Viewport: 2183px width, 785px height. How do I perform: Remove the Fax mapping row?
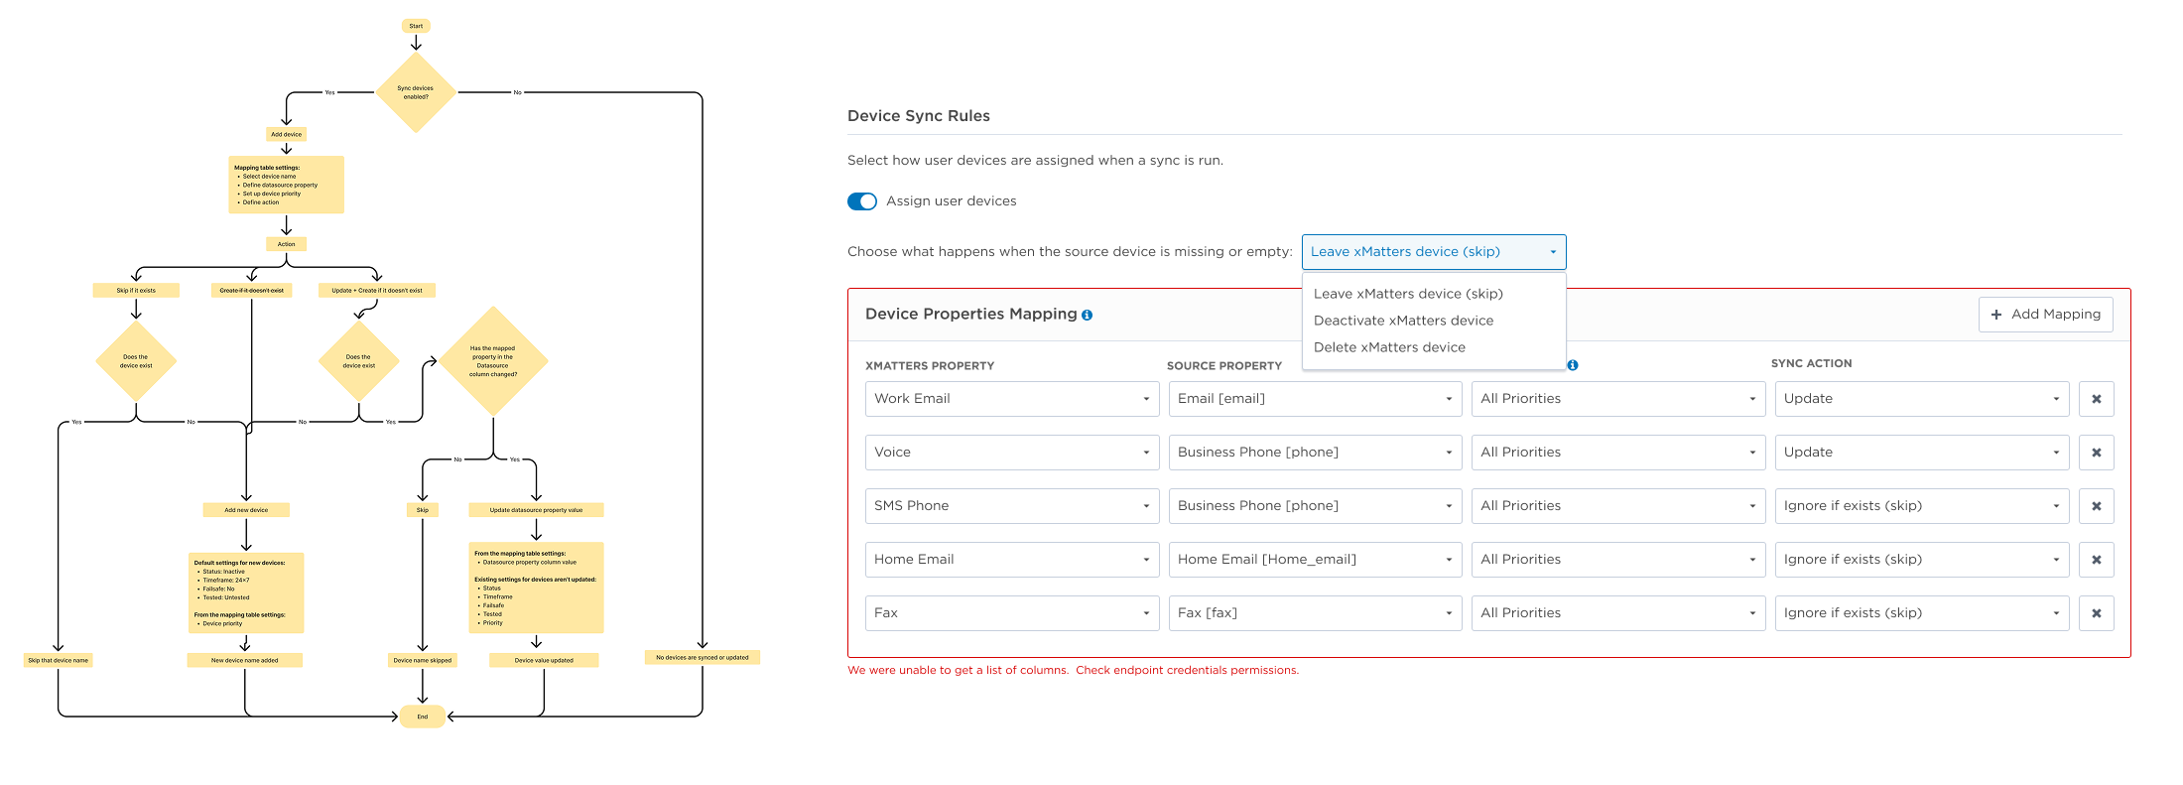click(2096, 613)
